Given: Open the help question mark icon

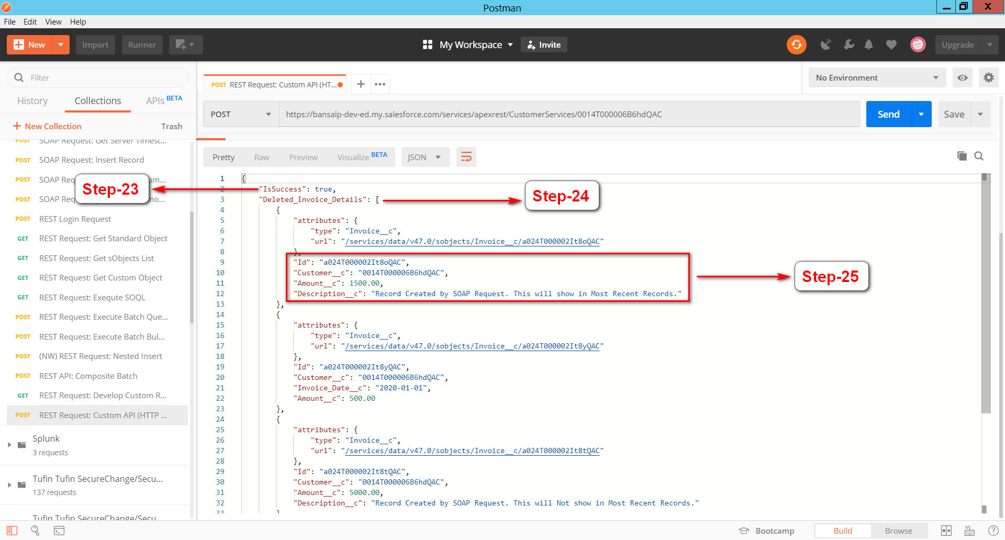Looking at the screenshot, I should click(993, 531).
